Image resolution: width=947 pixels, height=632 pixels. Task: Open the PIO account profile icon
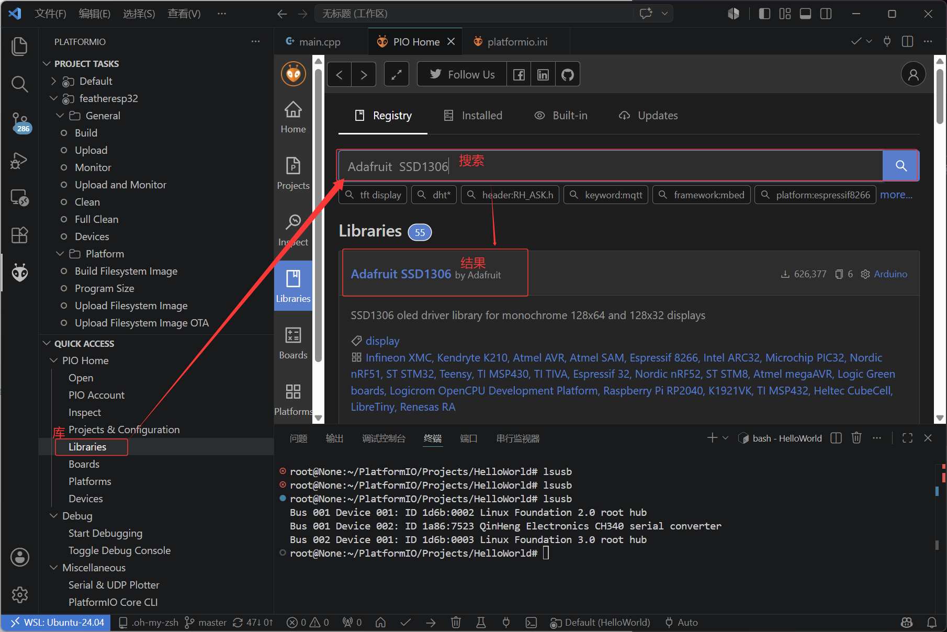[914, 74]
